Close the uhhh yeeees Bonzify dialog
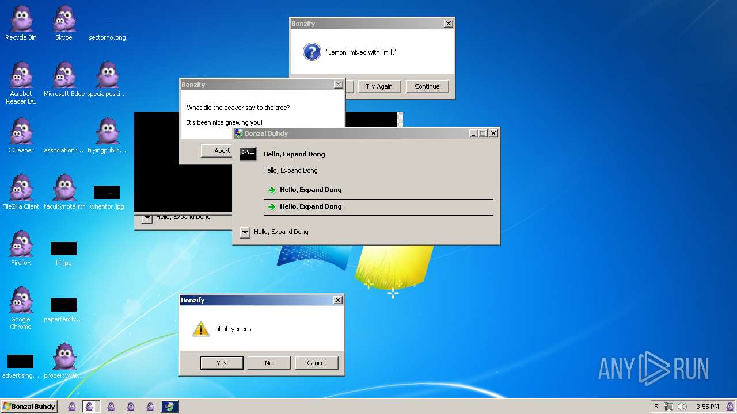 338,300
